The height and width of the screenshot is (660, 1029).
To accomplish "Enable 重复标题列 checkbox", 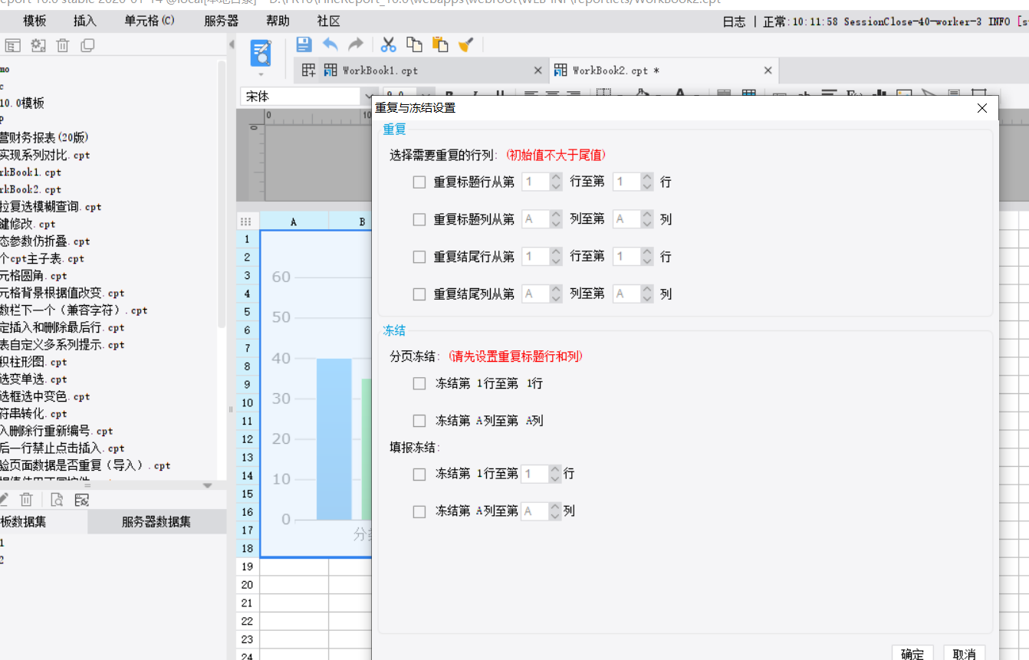I will [x=419, y=219].
